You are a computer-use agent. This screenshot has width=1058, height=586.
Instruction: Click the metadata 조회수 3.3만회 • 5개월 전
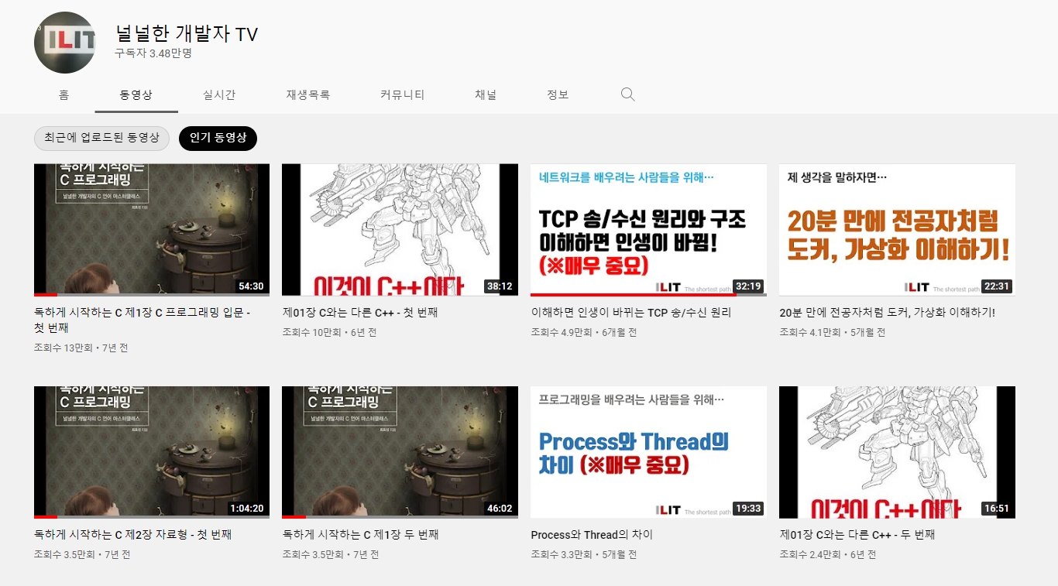point(583,554)
